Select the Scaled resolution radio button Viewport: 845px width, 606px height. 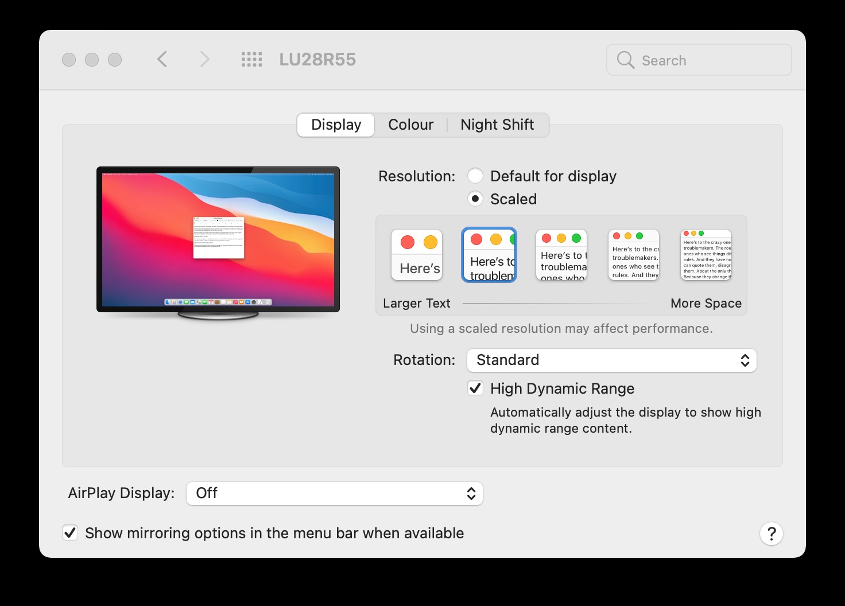tap(475, 199)
